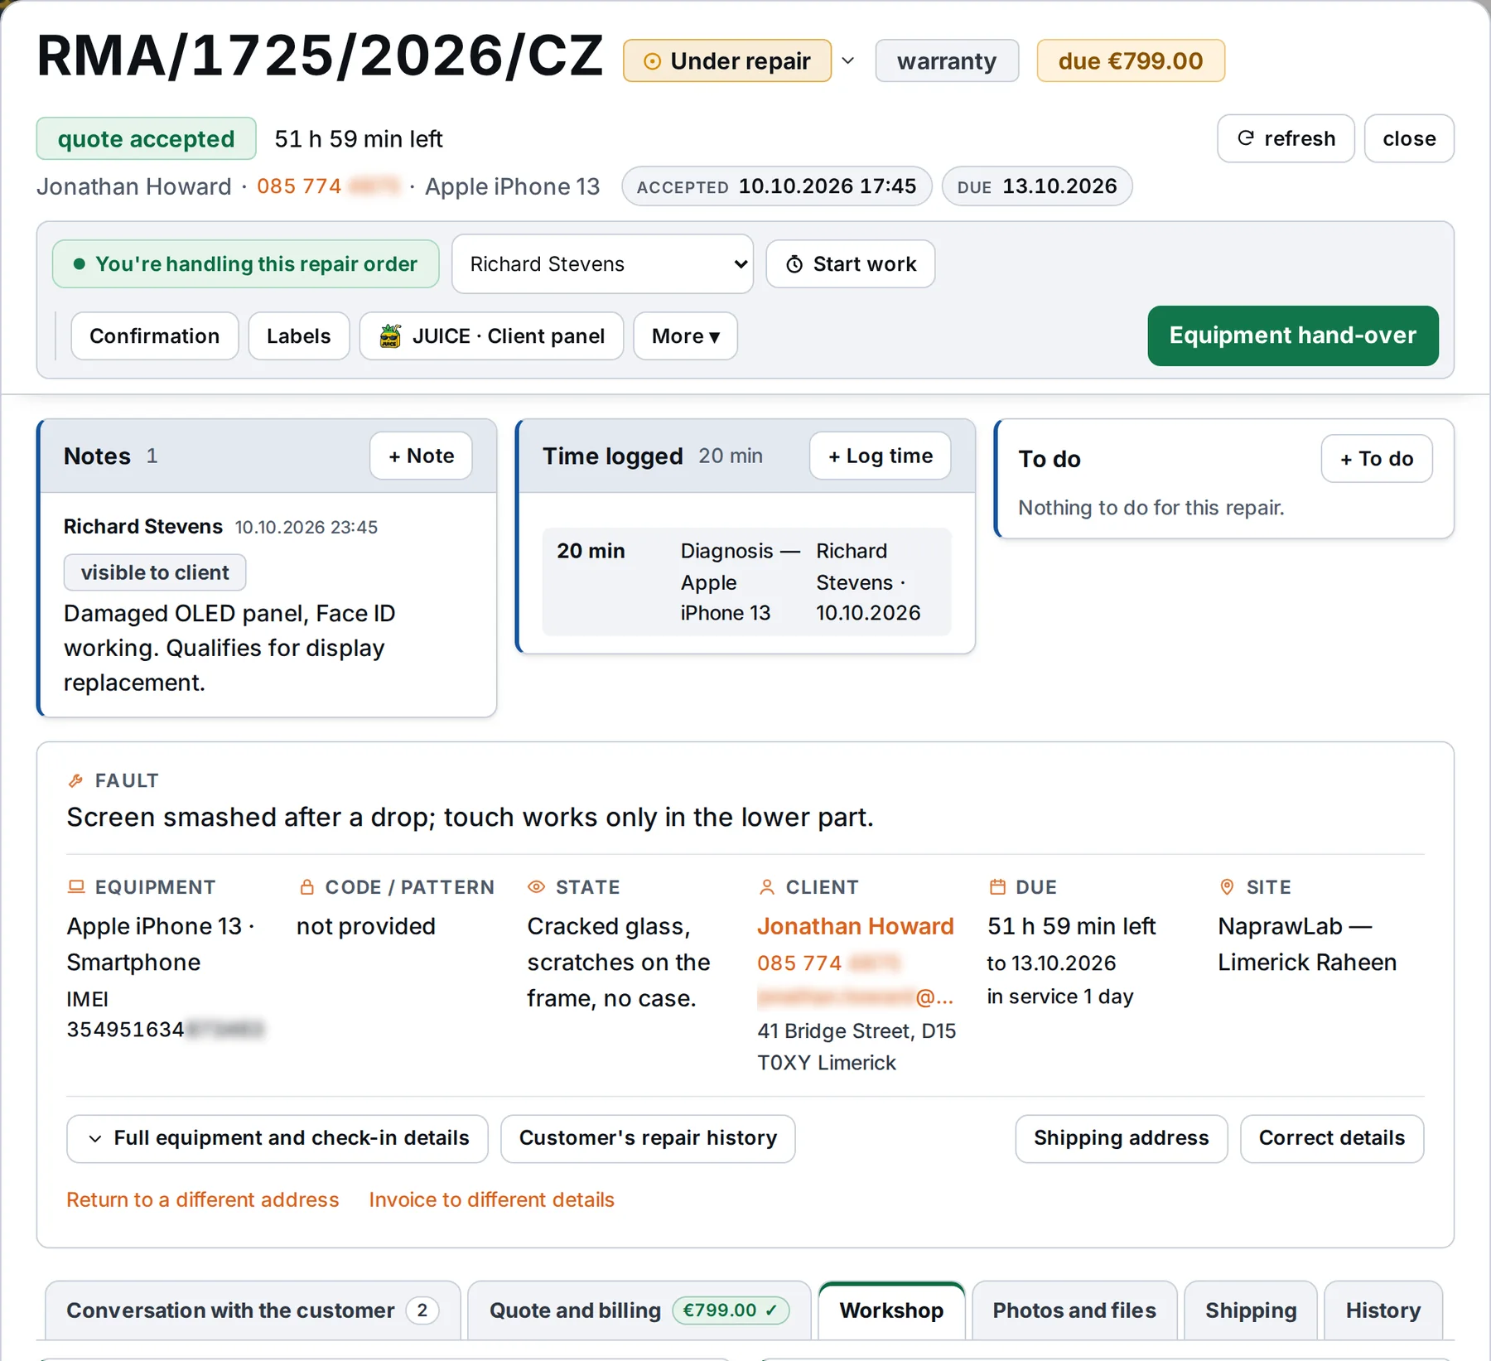
Task: Open the JUICE Client panel
Action: [491, 335]
